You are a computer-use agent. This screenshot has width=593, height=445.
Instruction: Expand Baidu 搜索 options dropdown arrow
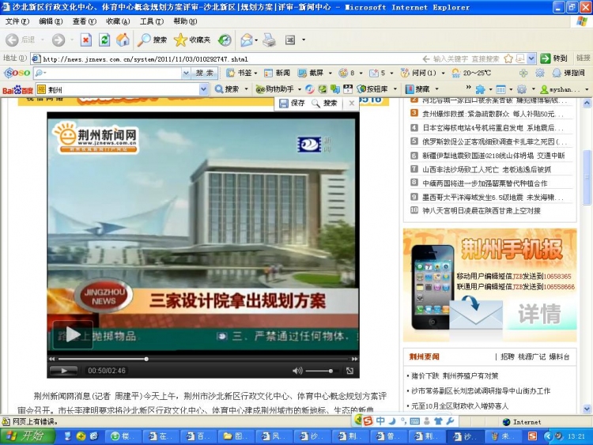tap(246, 89)
